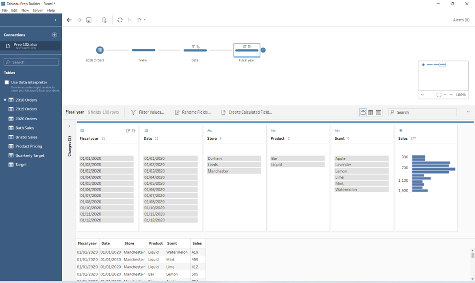
Task: Click the Search field in profile toolbar
Action: pos(424,112)
